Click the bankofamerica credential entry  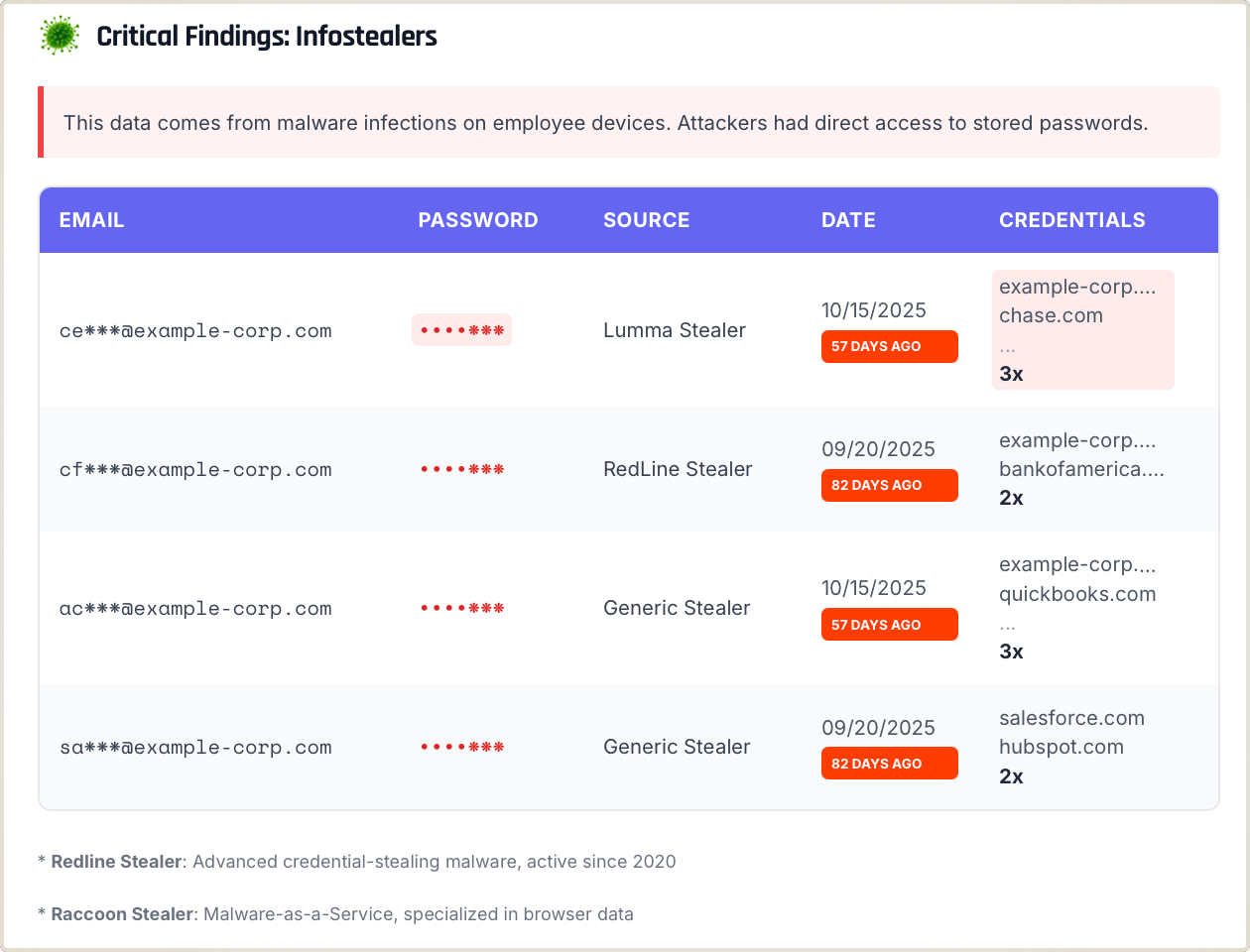[1081, 468]
